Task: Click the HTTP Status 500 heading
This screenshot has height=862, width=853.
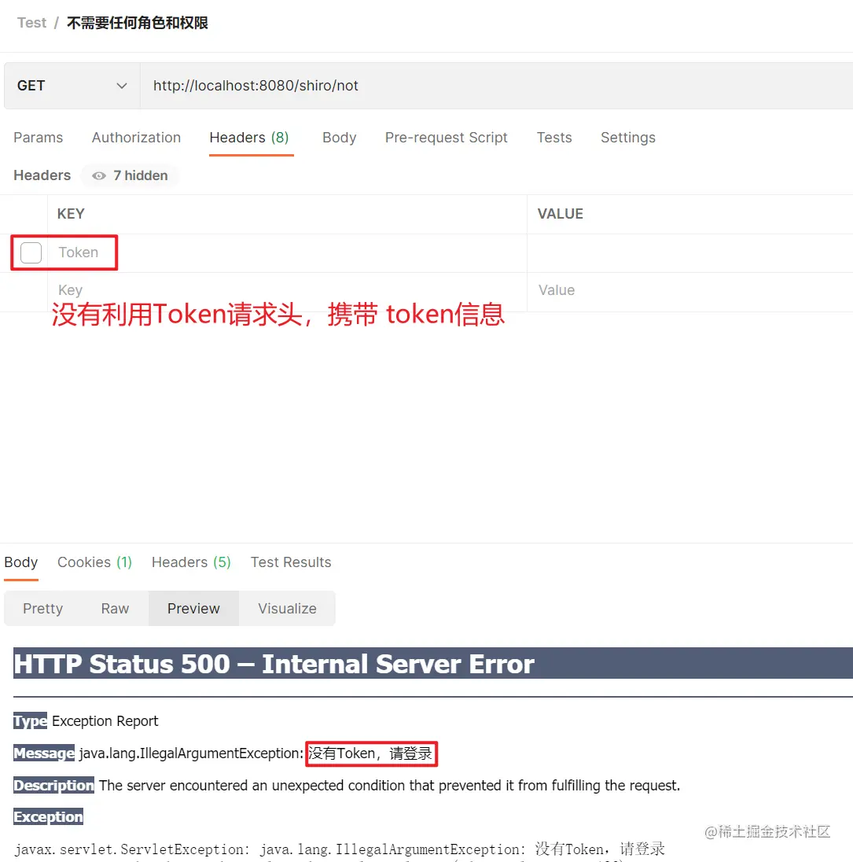Action: (x=274, y=664)
